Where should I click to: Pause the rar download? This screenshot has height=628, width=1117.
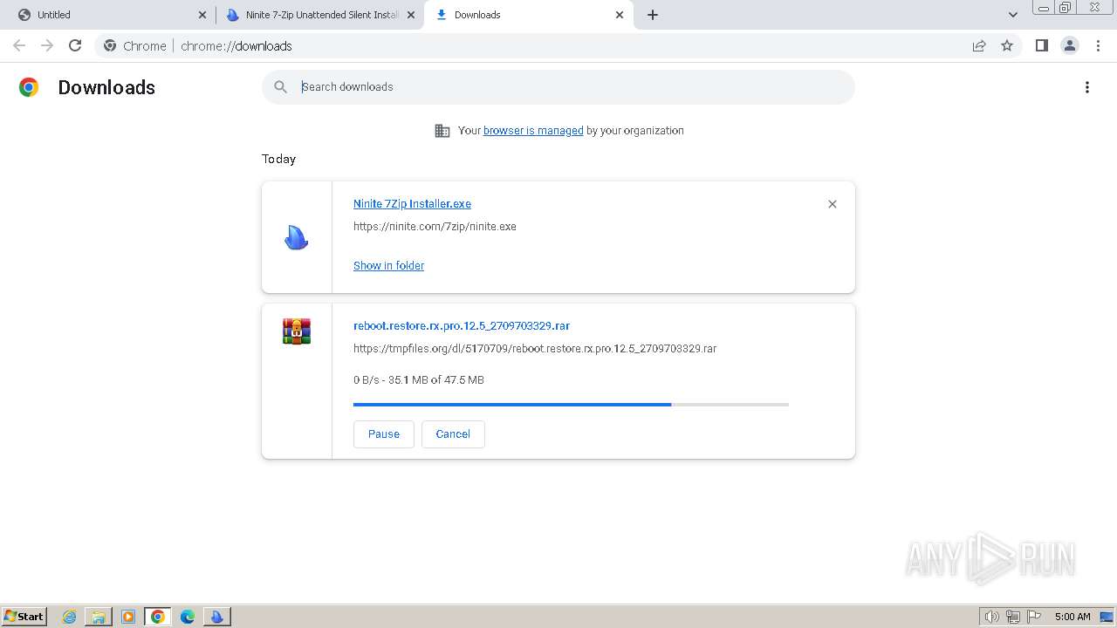point(384,433)
